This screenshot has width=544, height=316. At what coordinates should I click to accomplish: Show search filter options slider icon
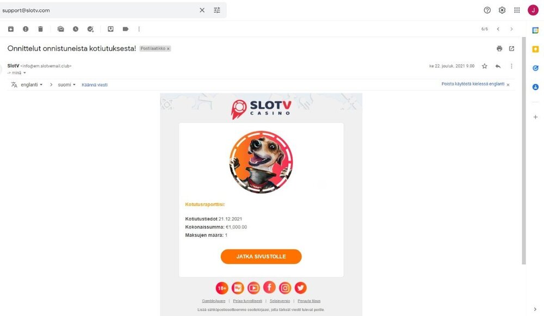coord(217,10)
